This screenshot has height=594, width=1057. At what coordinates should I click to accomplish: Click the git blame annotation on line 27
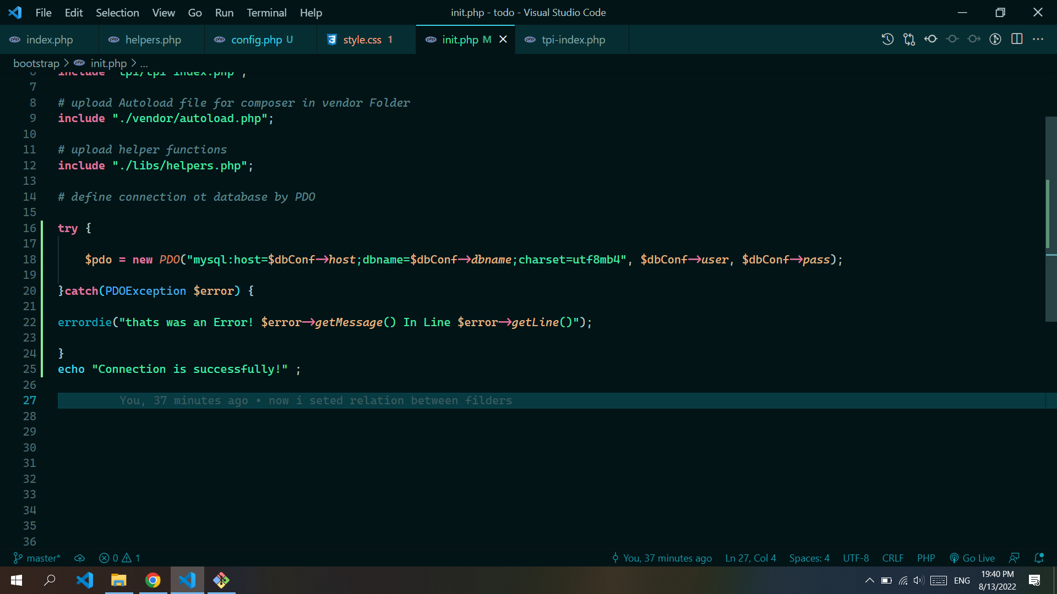315,400
